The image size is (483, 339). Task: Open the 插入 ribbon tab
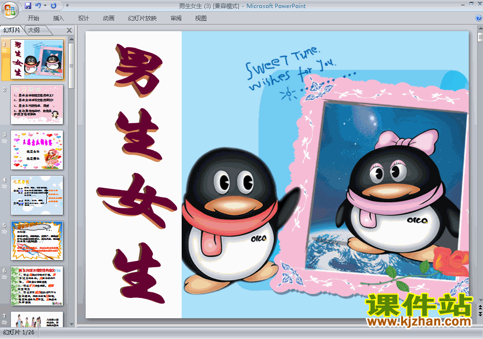[x=58, y=18]
